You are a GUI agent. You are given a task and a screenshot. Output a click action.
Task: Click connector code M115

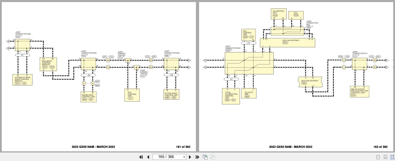[18, 83]
